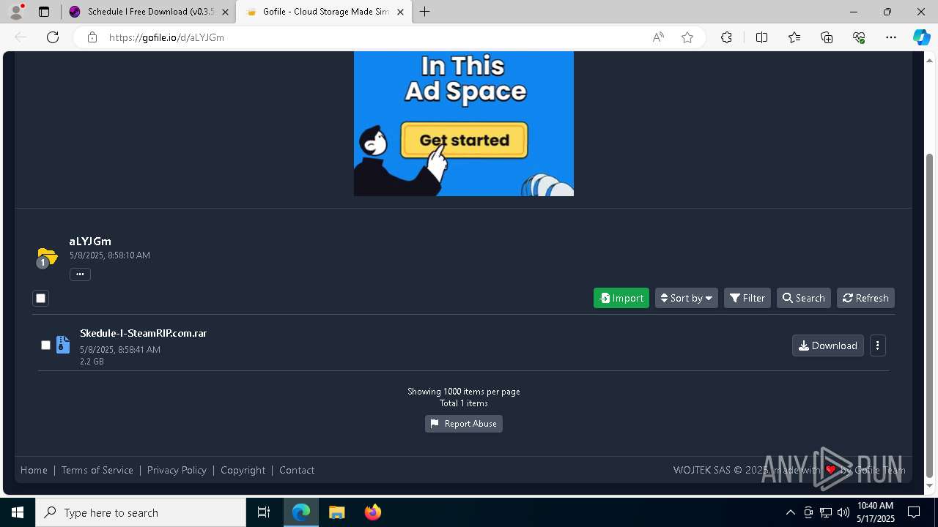938x527 pixels.
Task: Click the site info lock icon
Action: click(x=92, y=37)
